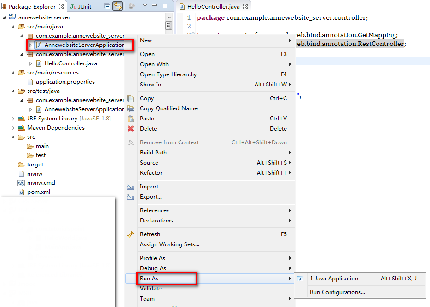Click the Copy Qualified Name icon
This screenshot has width=430, height=307.
[131, 108]
